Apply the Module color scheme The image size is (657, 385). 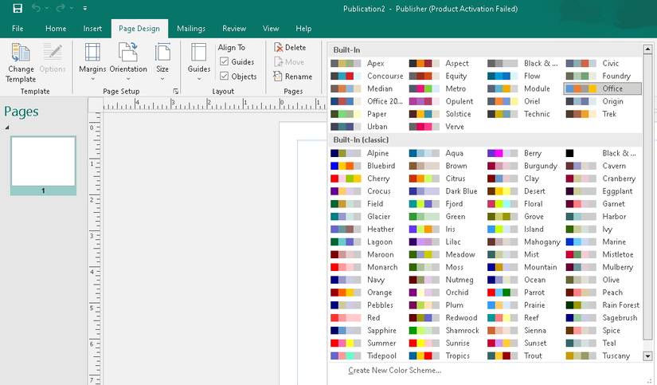522,88
